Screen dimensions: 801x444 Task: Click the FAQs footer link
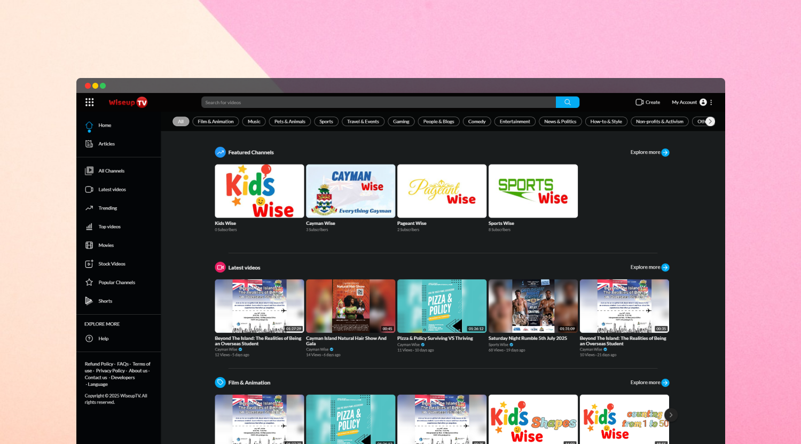(x=123, y=364)
